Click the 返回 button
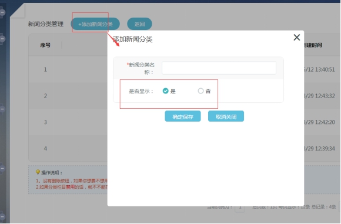This screenshot has height=224, width=341. [139, 24]
